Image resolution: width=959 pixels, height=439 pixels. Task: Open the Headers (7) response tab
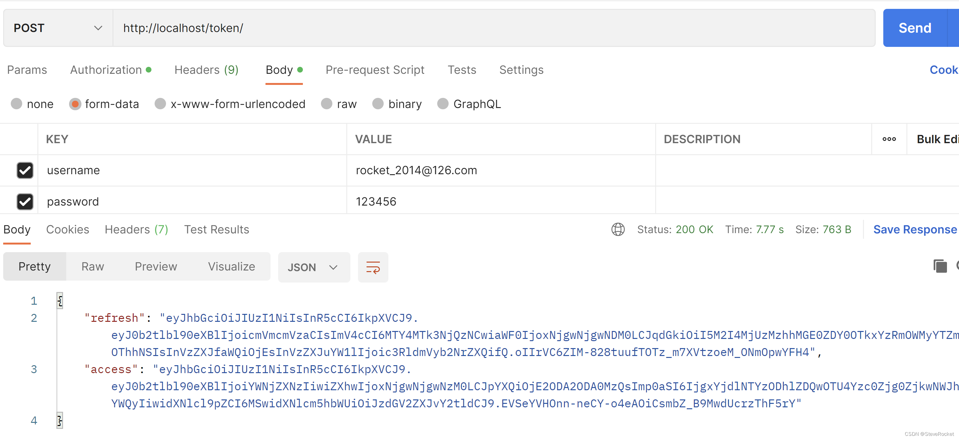coord(136,229)
